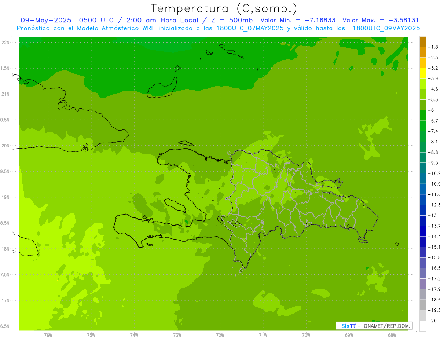The height and width of the screenshot is (340, 440).
Task: Click the legend swatch between -4.6 and -5.3
Action: 423,94
